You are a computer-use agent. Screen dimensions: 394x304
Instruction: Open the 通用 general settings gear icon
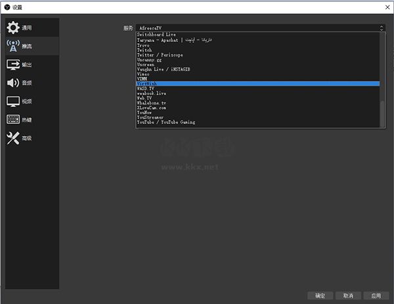pyautogui.click(x=13, y=28)
